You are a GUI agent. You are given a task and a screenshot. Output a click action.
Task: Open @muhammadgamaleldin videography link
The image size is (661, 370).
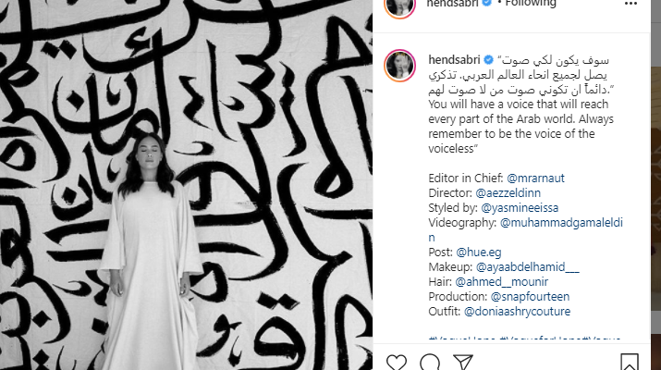pyautogui.click(x=525, y=230)
